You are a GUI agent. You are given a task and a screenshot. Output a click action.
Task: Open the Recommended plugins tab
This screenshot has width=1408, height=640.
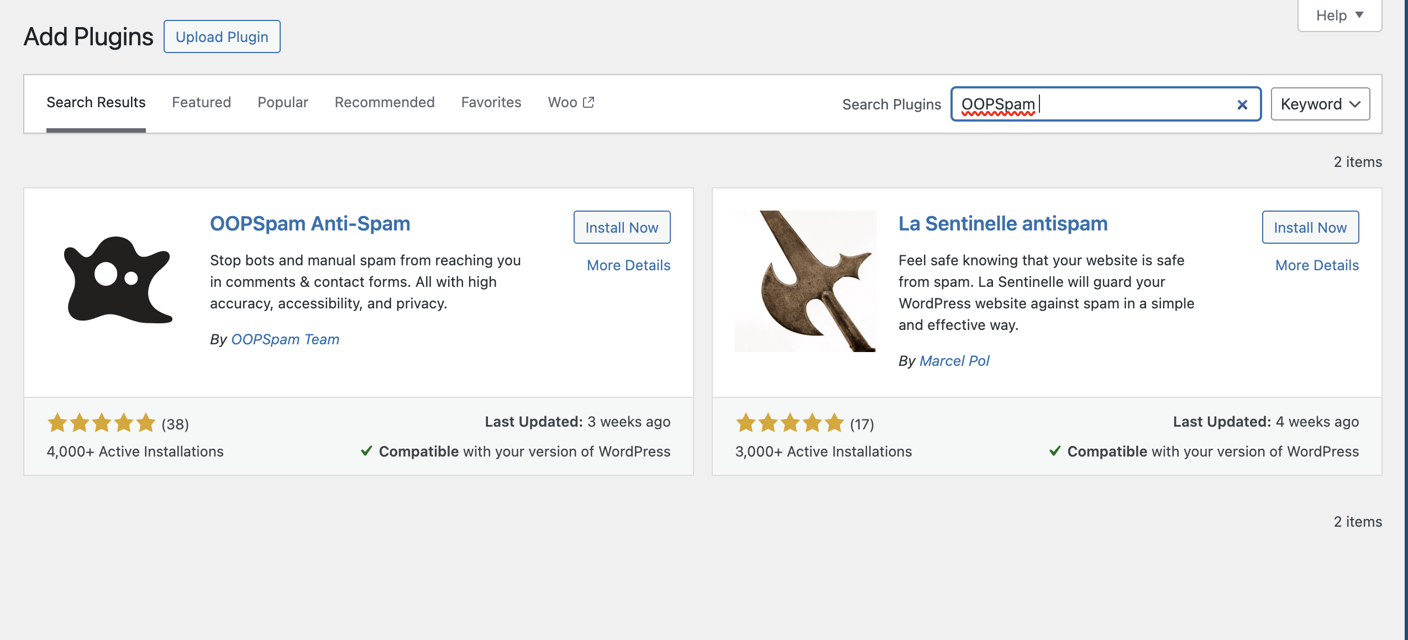point(384,102)
